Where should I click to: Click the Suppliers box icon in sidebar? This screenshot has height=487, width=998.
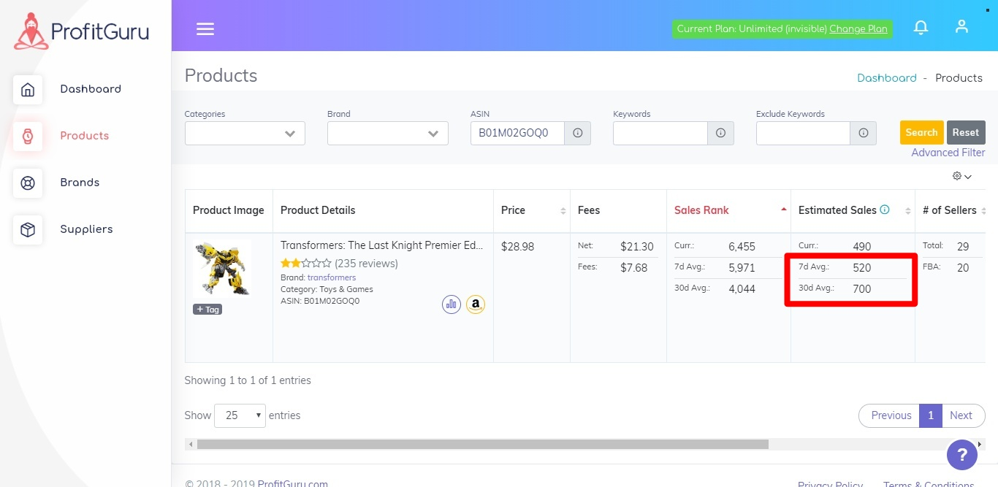(28, 230)
